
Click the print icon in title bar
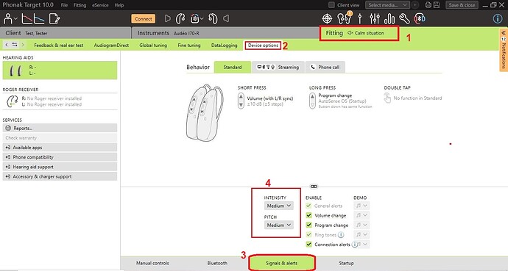(x=428, y=5)
